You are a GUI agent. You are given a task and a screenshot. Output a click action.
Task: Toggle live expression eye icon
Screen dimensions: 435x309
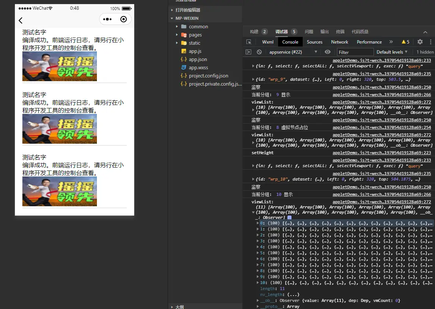pos(328,52)
